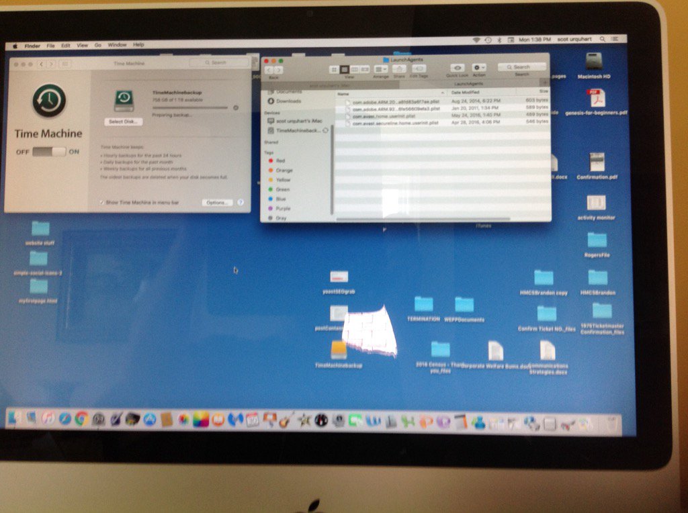Open Time Machine help question mark
This screenshot has height=513, width=688.
tap(241, 203)
